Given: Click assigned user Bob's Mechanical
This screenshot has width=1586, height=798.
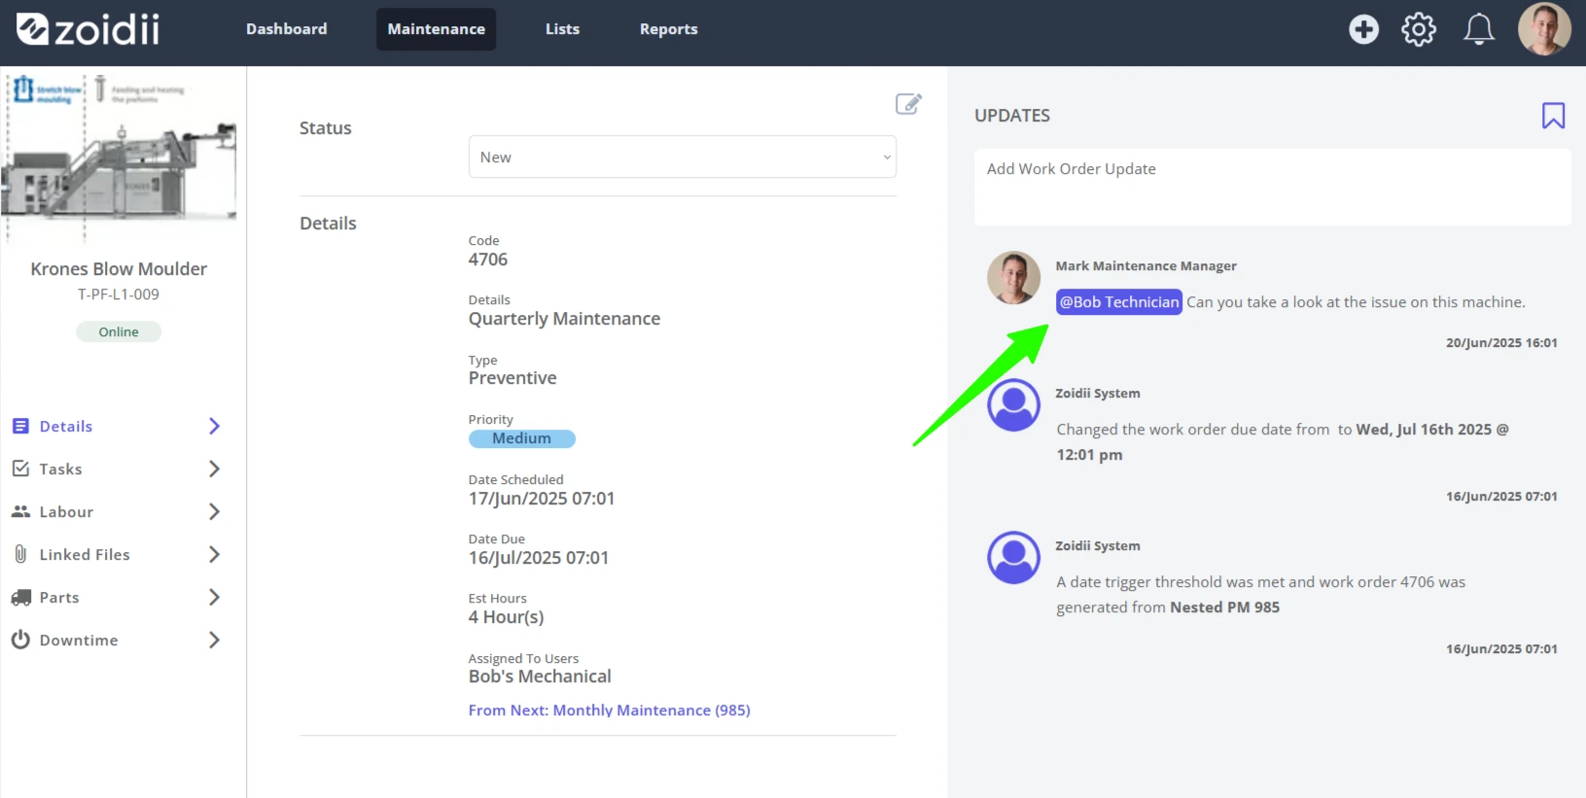Looking at the screenshot, I should (540, 677).
